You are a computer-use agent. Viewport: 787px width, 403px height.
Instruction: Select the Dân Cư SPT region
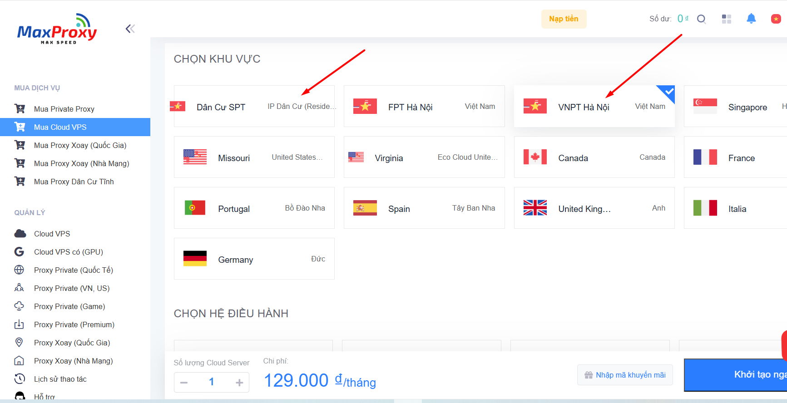[x=254, y=106]
